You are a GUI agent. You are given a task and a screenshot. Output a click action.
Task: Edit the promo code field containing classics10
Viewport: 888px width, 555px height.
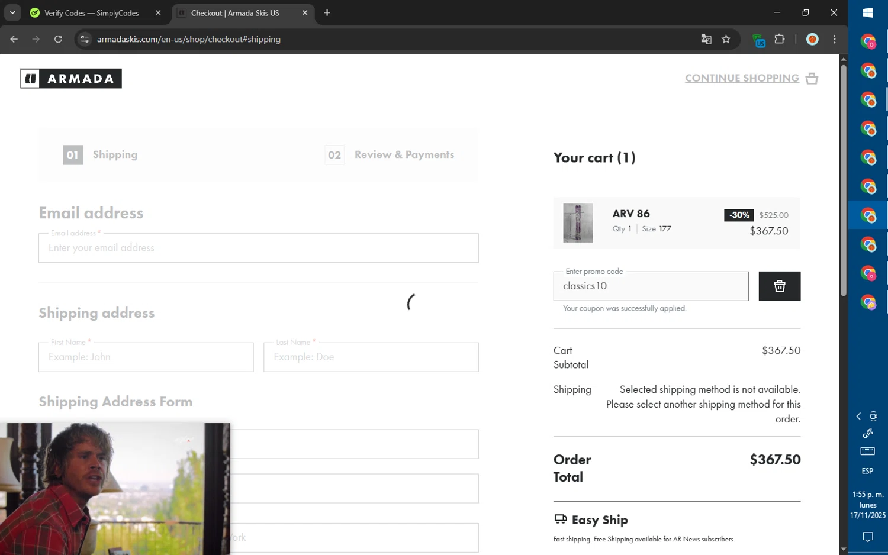click(651, 286)
